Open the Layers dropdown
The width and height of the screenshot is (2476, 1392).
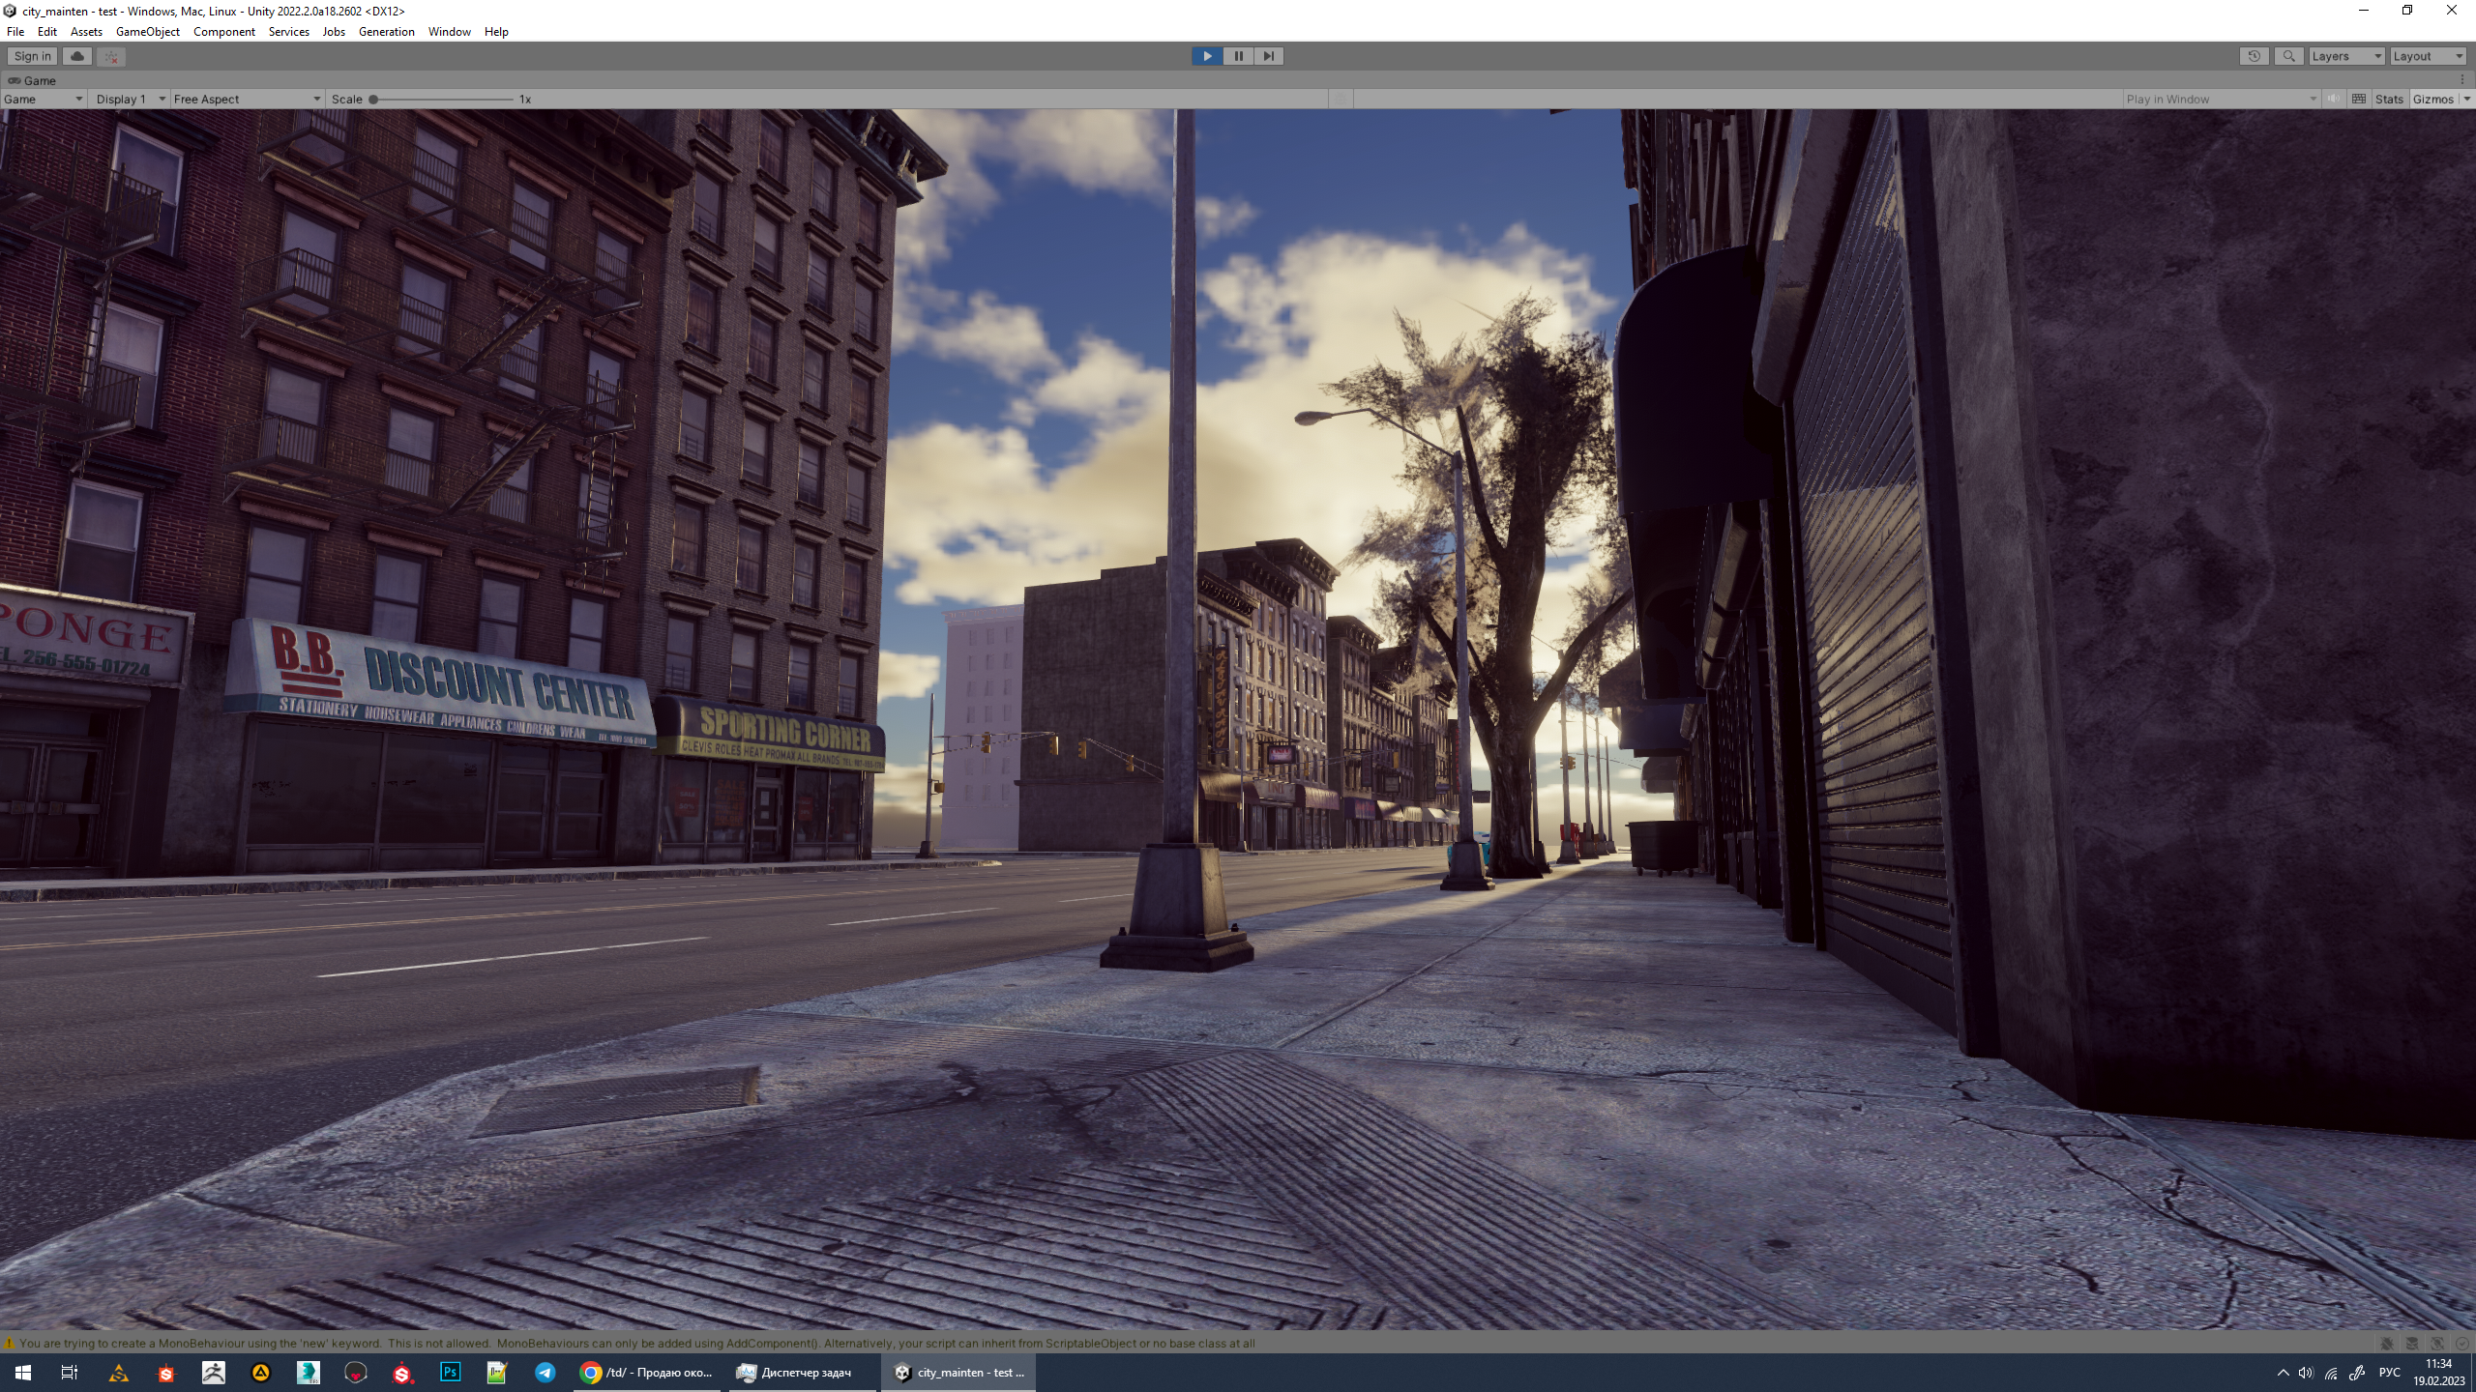coord(2345,56)
